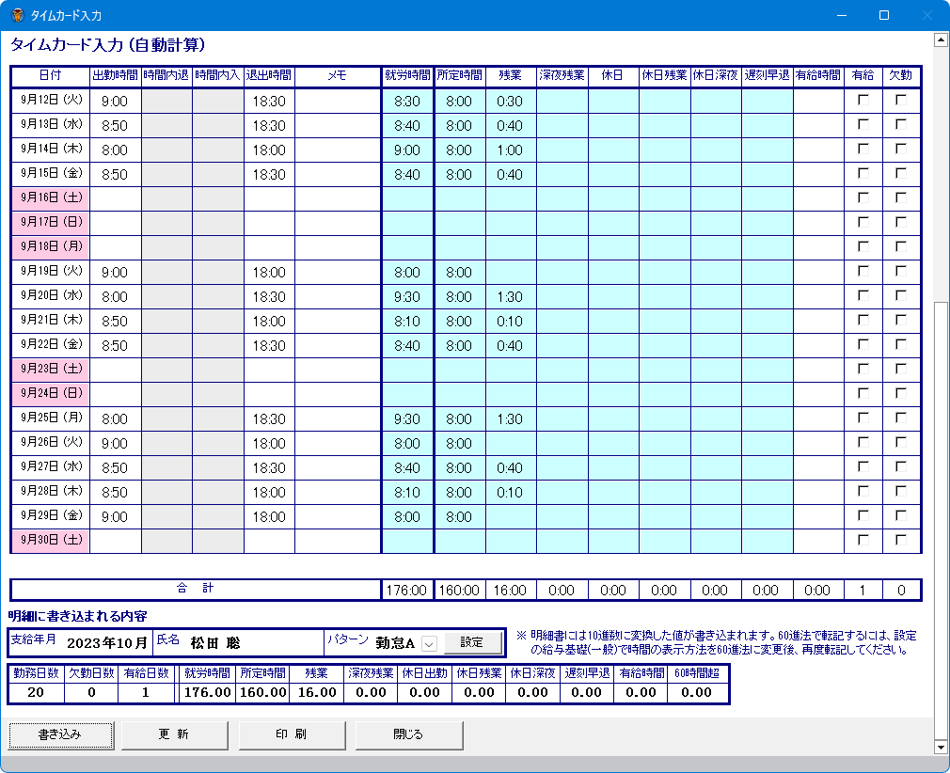Click the 書き込み button
950x773 pixels.
click(x=60, y=734)
